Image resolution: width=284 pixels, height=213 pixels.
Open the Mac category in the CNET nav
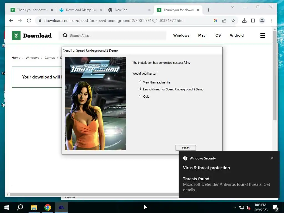click(202, 35)
